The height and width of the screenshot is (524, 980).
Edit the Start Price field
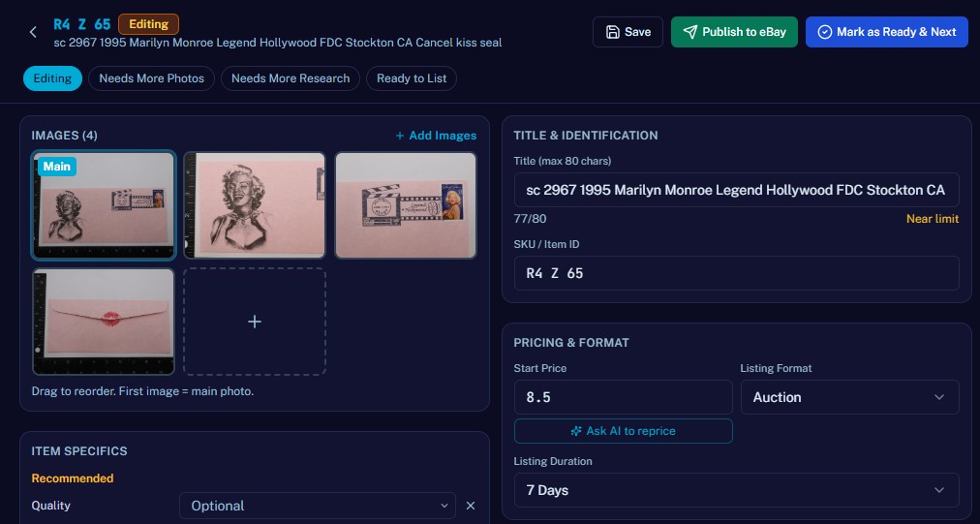click(x=623, y=397)
